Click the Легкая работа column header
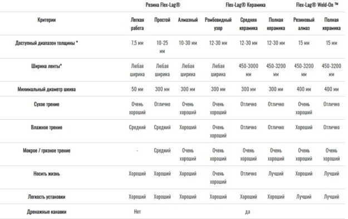 (x=137, y=24)
